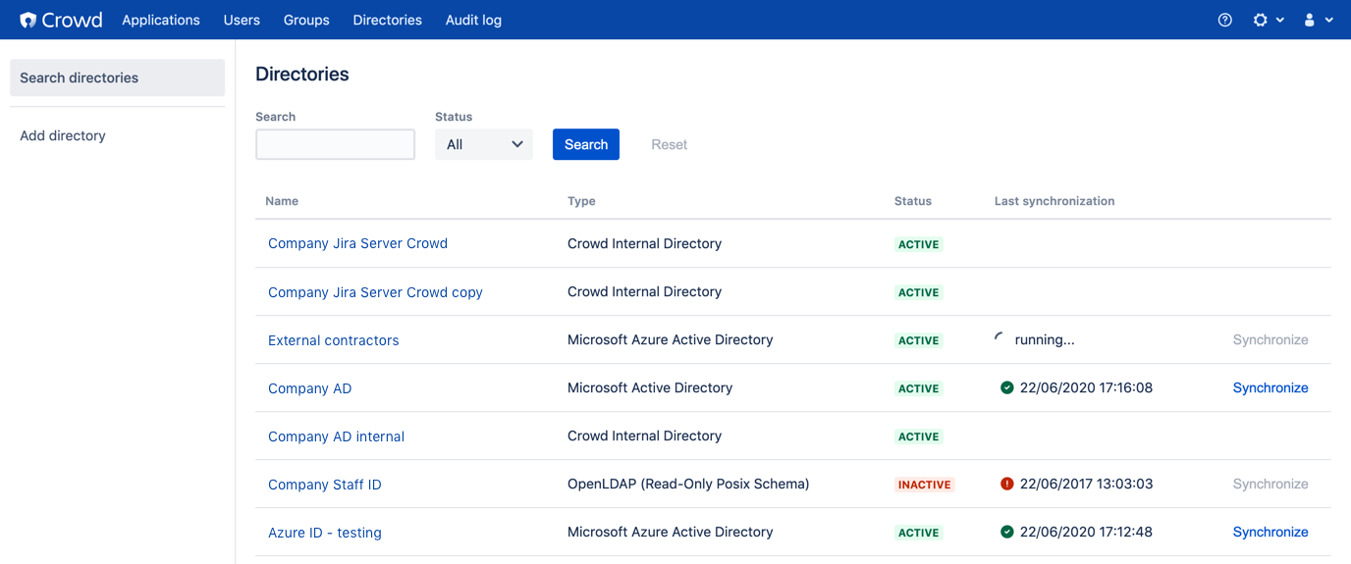Click timestamp 22/06/2017 13:03:03
1351x564 pixels.
coord(1086,484)
